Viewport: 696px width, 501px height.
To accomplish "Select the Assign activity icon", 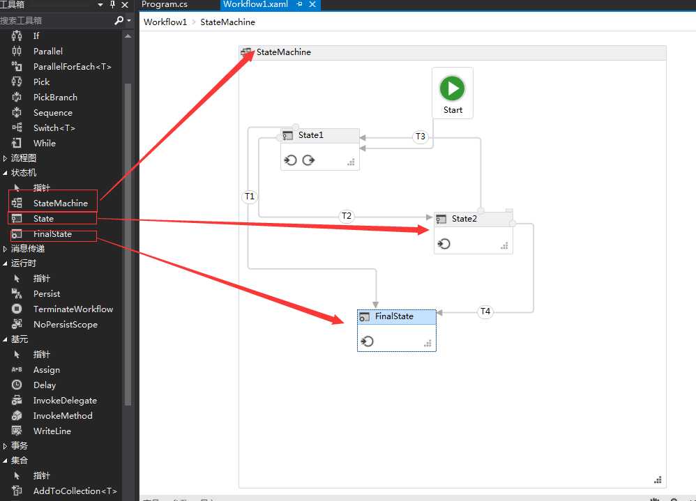I will coord(17,369).
